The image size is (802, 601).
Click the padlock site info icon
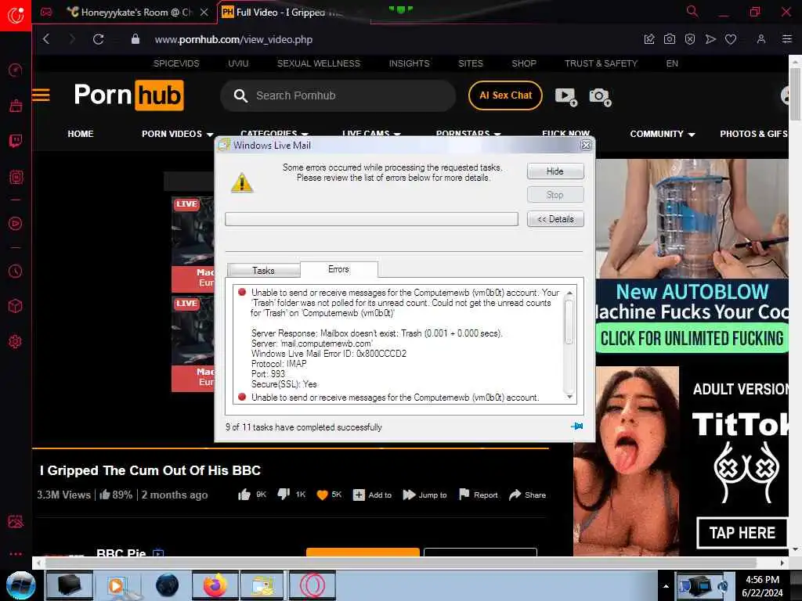tap(135, 39)
